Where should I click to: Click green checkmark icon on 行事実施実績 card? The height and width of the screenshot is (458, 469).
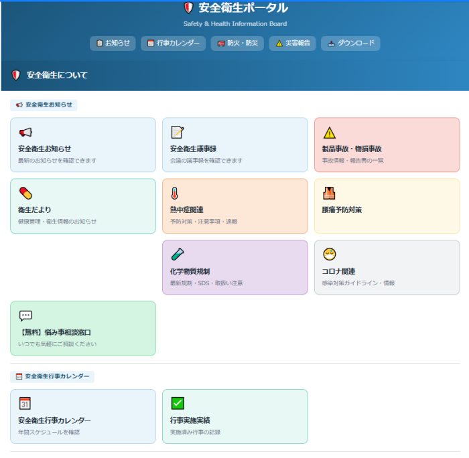point(178,403)
